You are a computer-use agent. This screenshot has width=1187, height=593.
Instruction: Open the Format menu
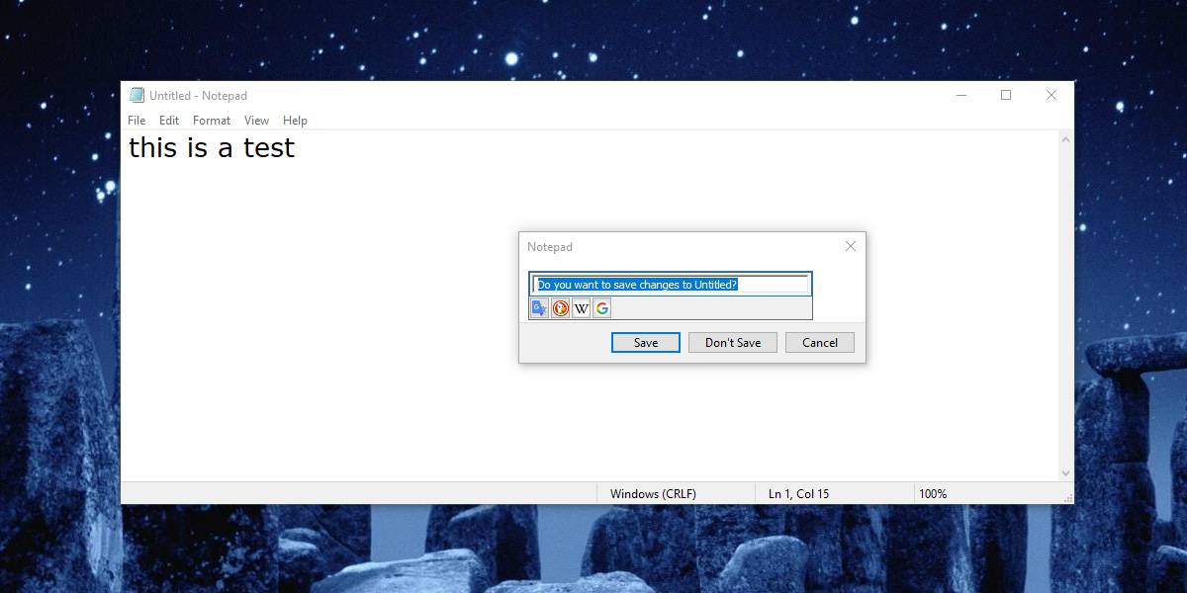212,121
